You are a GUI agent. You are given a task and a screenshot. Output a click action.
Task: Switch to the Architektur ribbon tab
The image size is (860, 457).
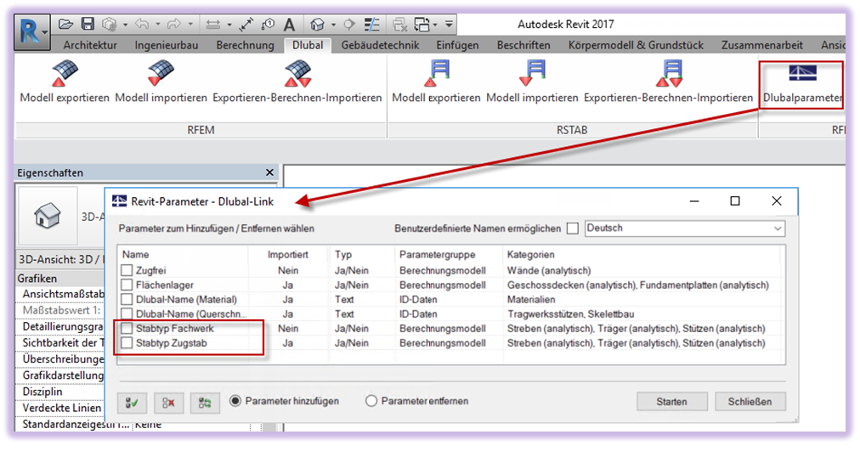pyautogui.click(x=90, y=45)
